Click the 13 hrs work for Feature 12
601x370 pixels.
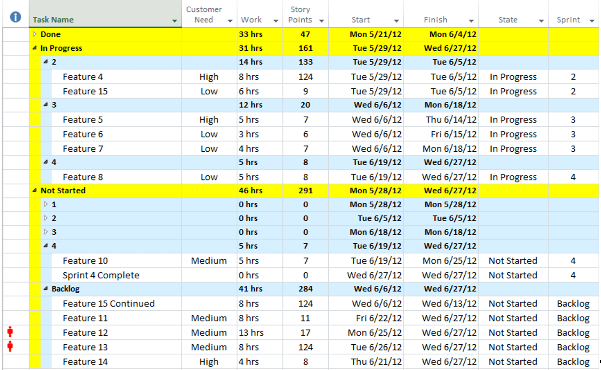[251, 333]
